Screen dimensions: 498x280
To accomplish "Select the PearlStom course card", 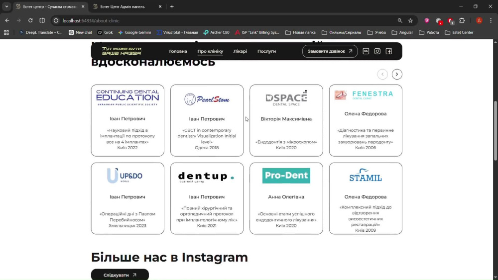I will pos(207,120).
